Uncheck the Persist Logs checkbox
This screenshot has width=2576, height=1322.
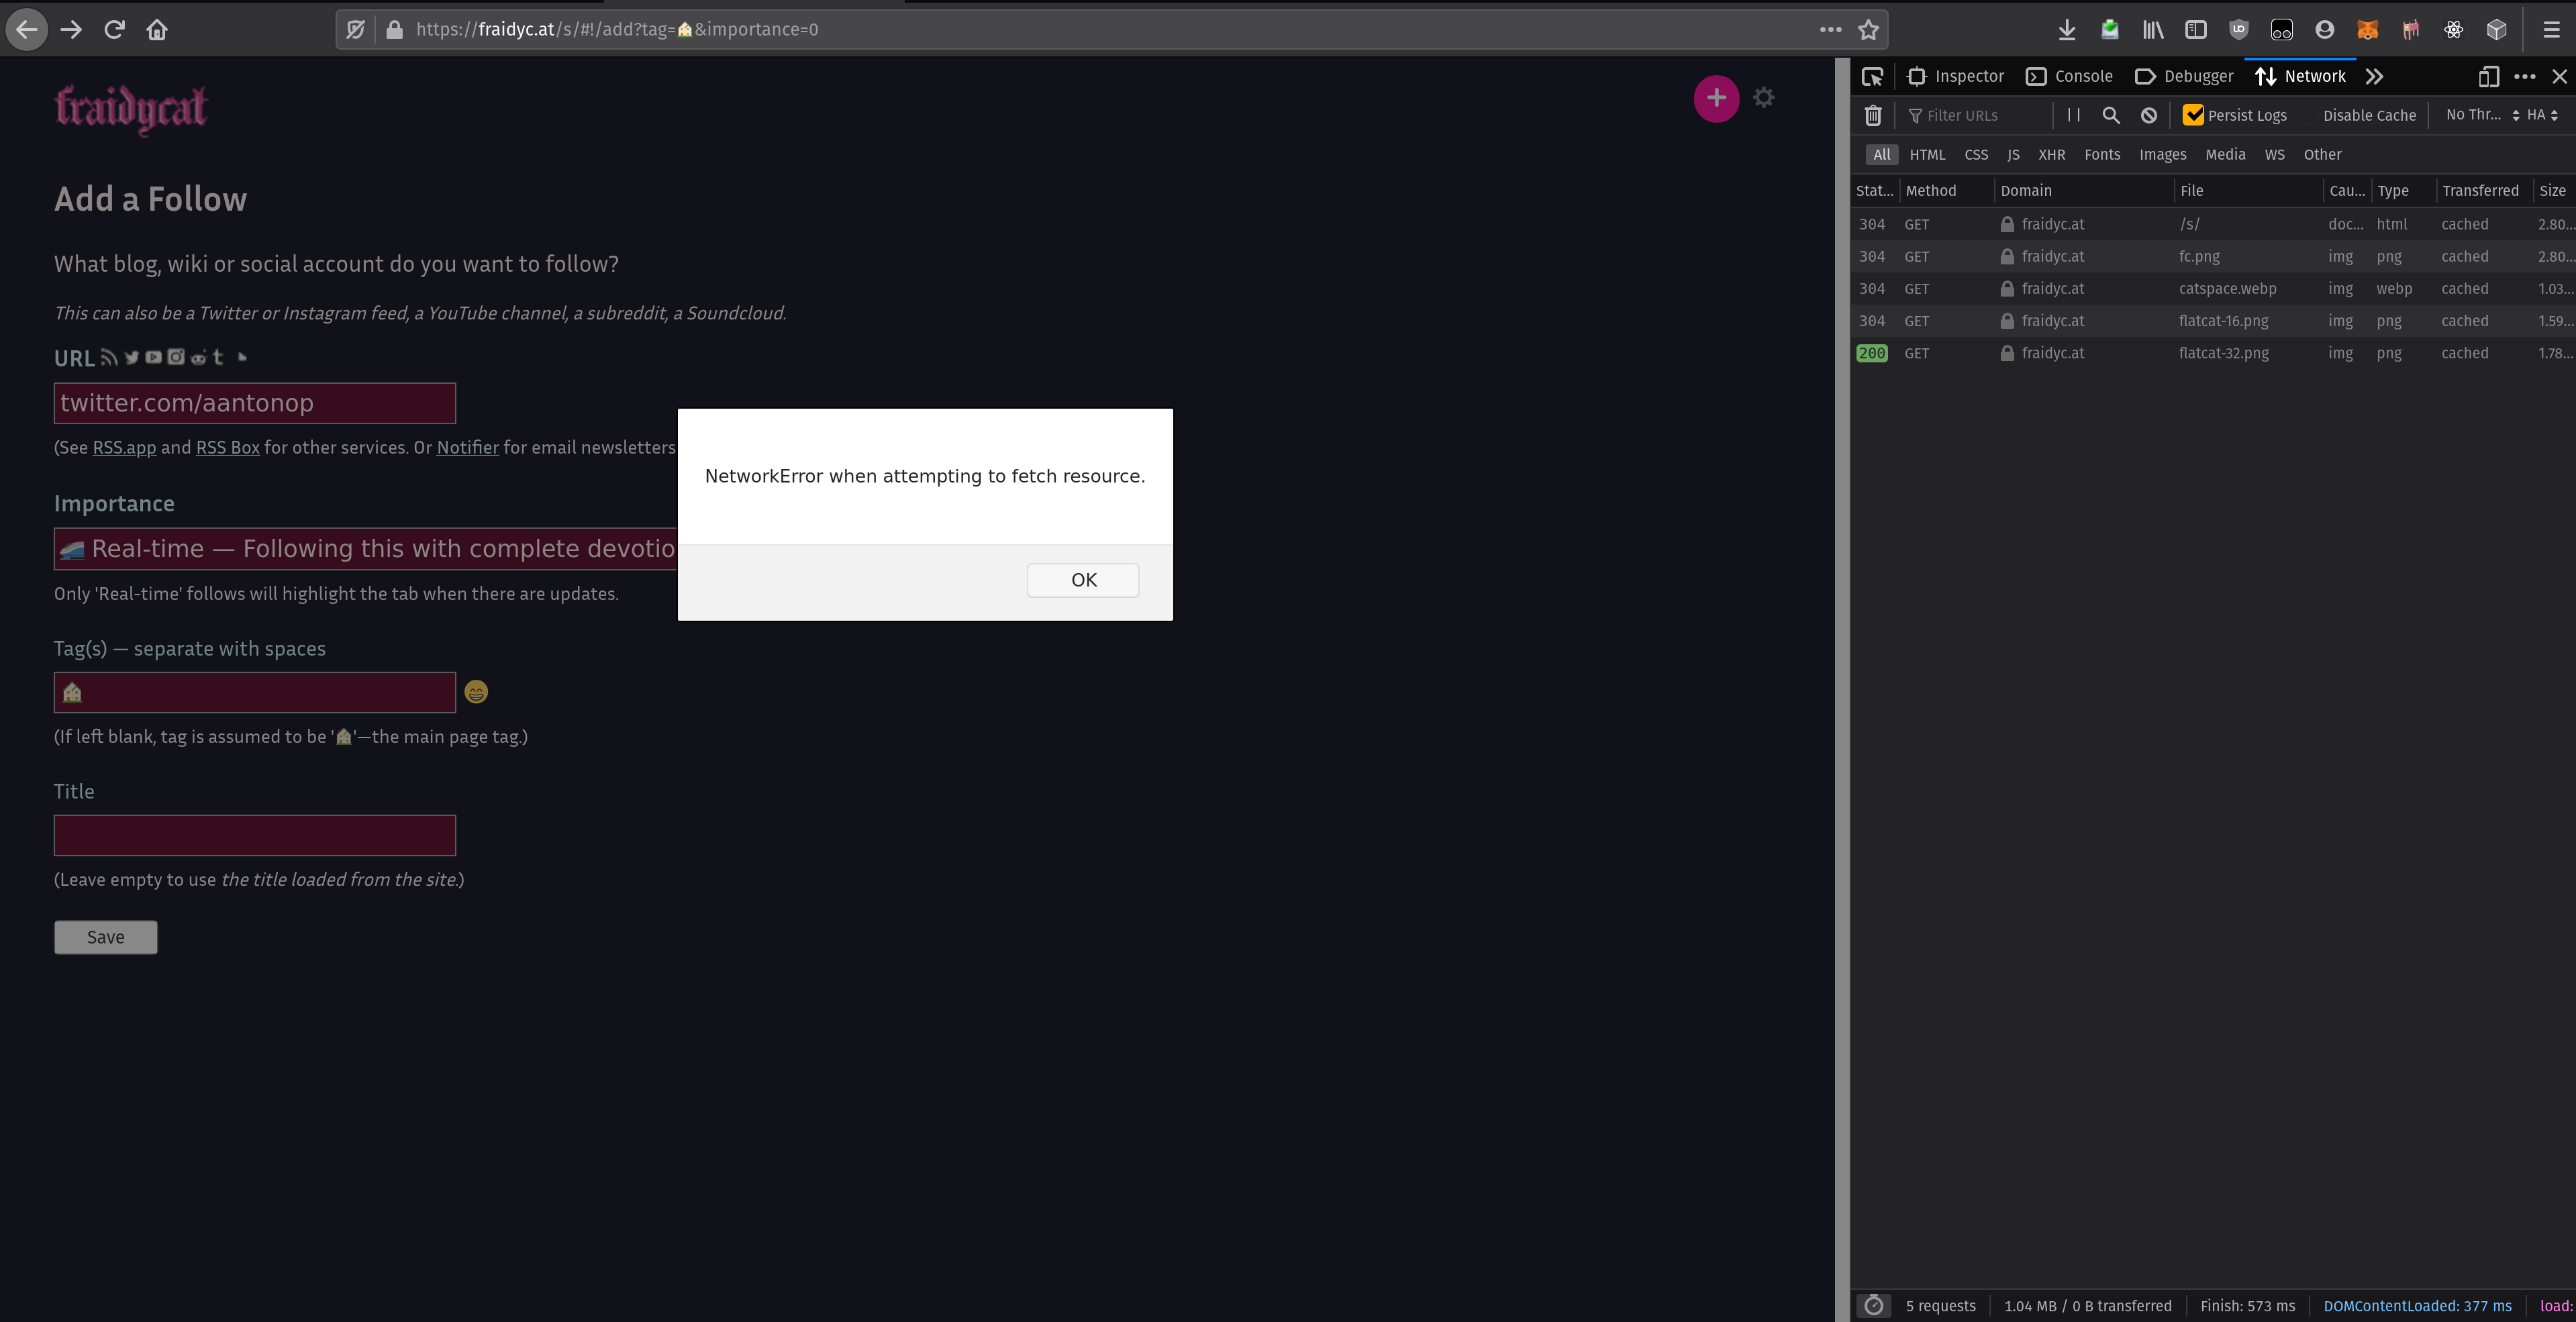(2193, 115)
